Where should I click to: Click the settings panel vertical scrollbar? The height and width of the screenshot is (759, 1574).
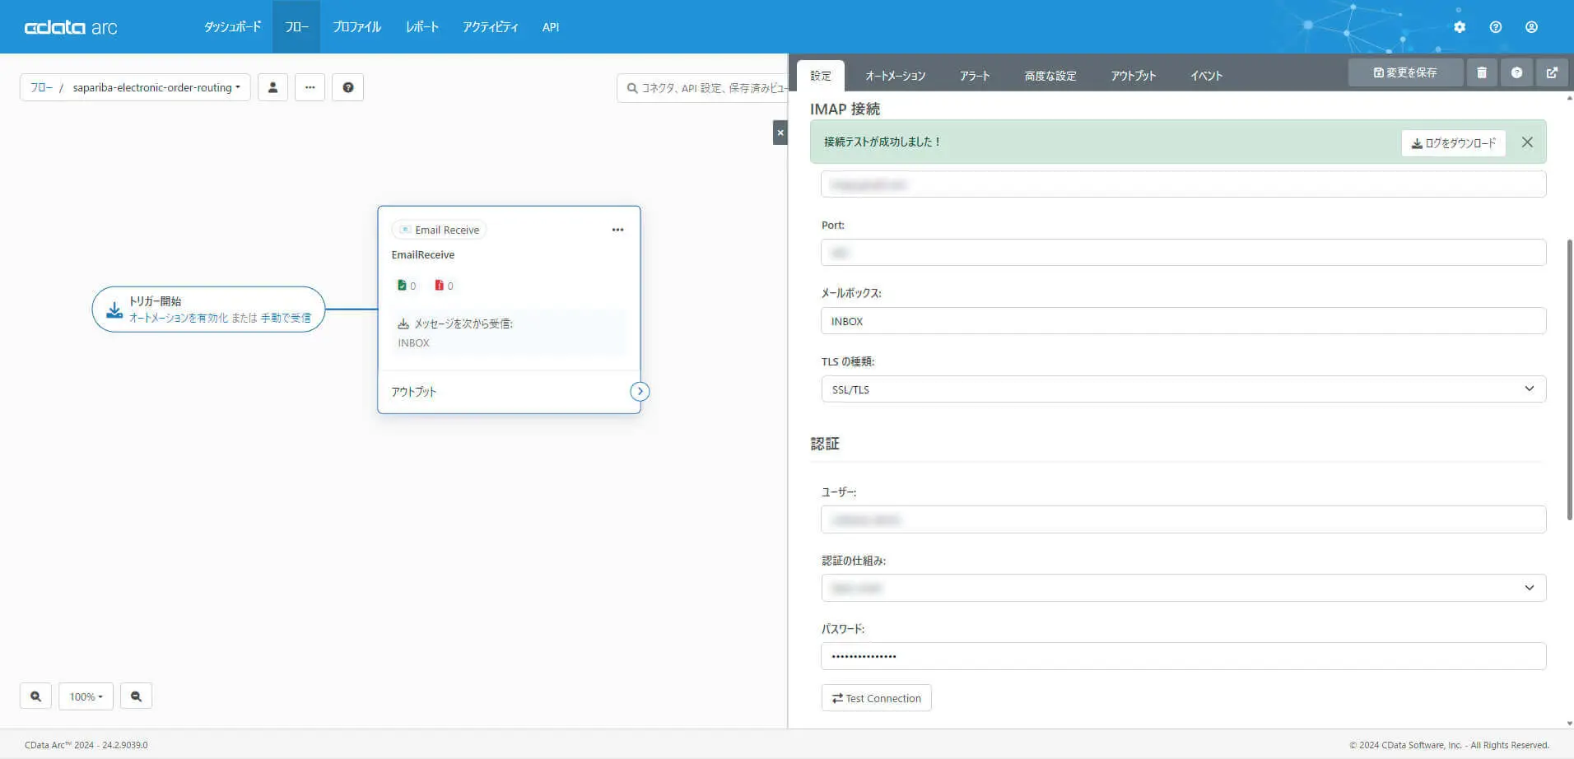1569,379
